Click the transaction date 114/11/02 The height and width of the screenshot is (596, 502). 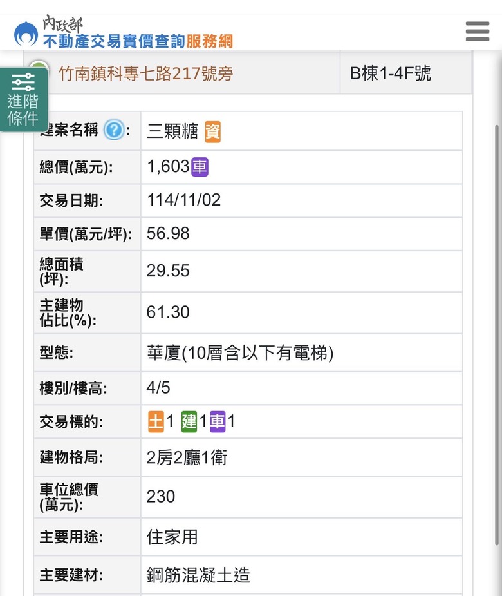(x=183, y=200)
